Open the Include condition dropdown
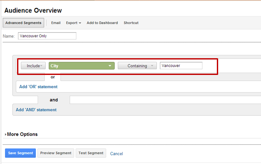The width and height of the screenshot is (261, 164). tap(33, 66)
